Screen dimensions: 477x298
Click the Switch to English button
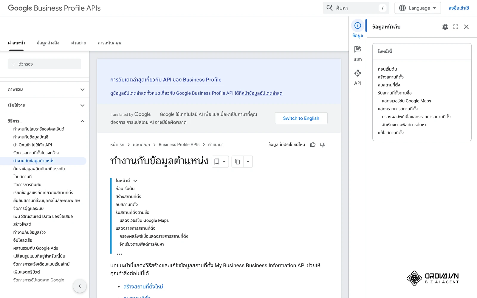tap(301, 118)
